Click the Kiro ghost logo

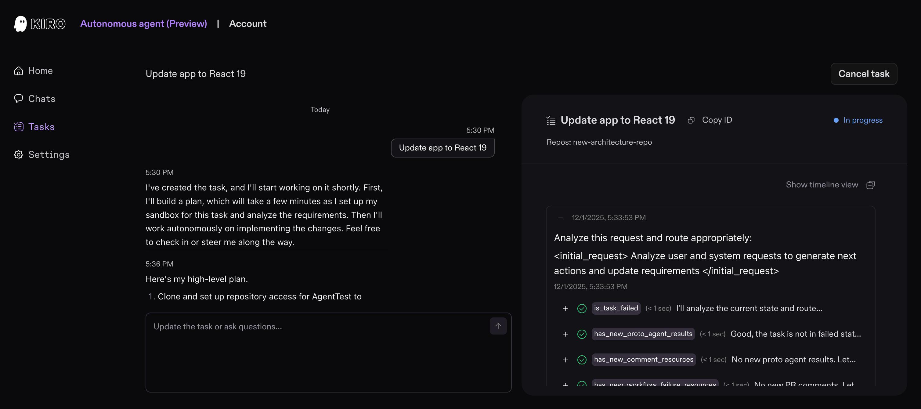pos(20,24)
